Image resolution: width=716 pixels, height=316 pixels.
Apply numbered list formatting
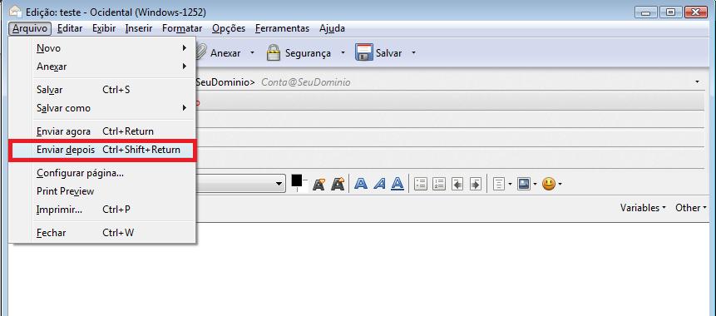tap(439, 184)
